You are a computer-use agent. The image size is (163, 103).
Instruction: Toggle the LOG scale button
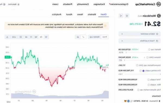(14, 37)
